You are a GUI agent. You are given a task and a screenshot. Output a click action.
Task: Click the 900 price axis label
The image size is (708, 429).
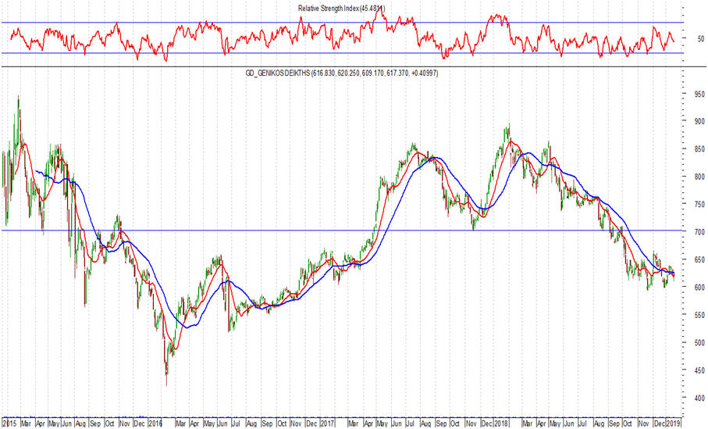pyautogui.click(x=699, y=121)
